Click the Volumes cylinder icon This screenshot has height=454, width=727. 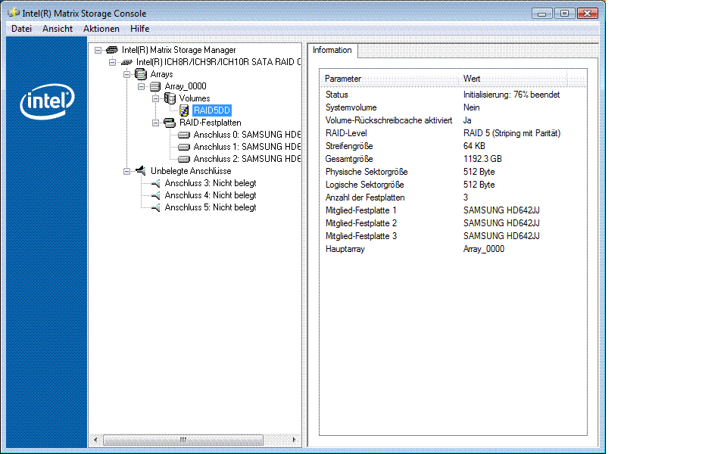click(x=170, y=98)
